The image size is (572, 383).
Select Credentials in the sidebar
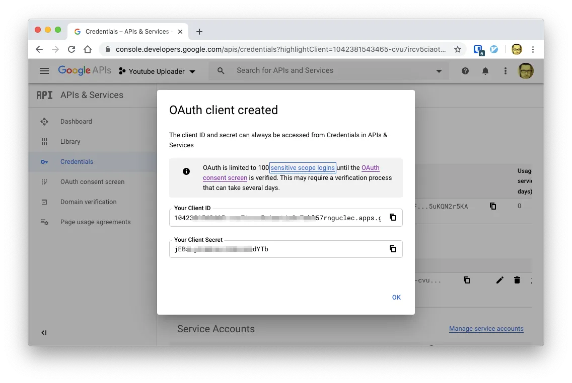pos(93,162)
